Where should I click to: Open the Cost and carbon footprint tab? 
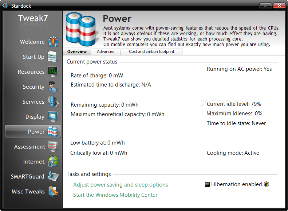coord(151,51)
